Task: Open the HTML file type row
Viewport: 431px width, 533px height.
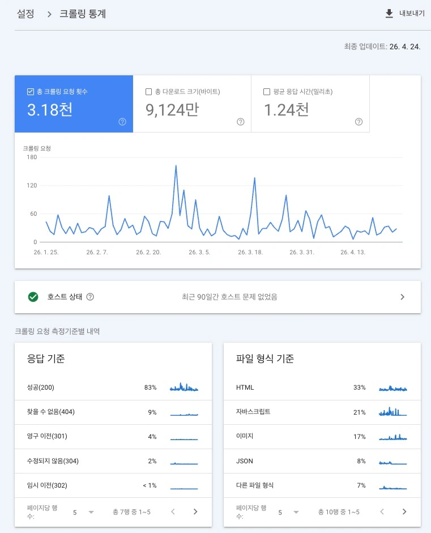Action: 322,387
